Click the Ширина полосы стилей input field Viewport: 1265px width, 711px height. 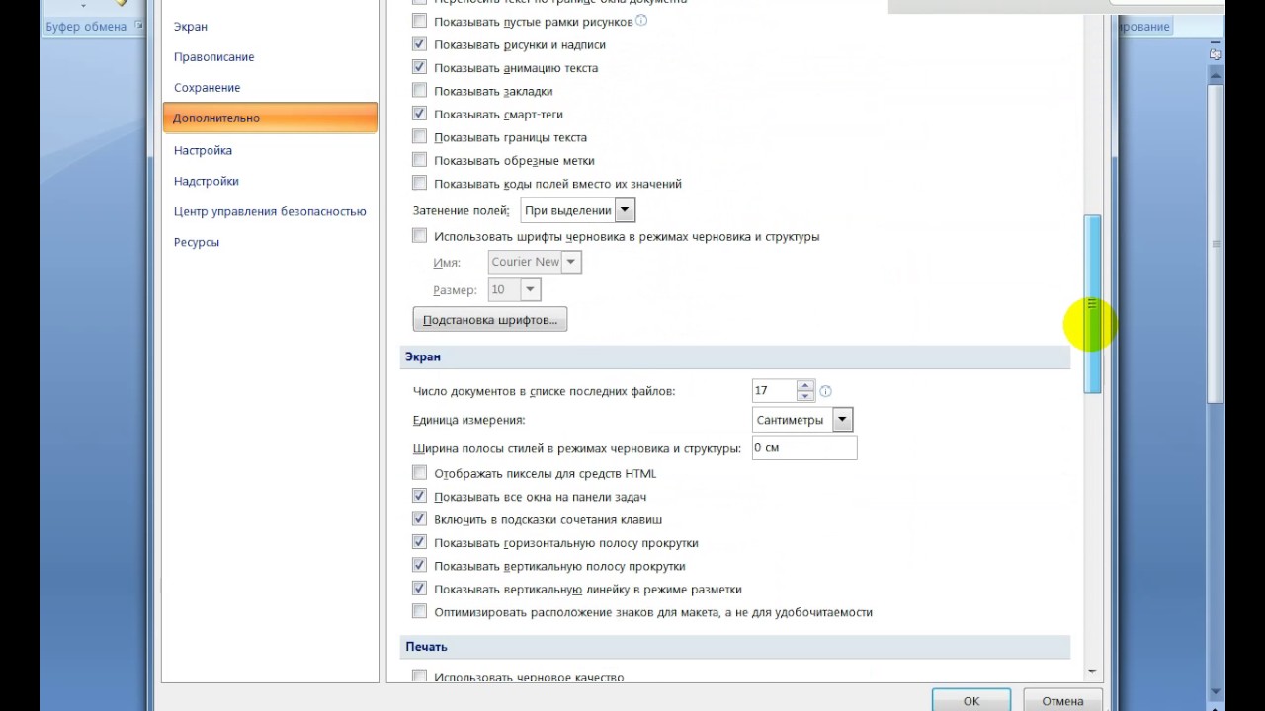click(804, 447)
